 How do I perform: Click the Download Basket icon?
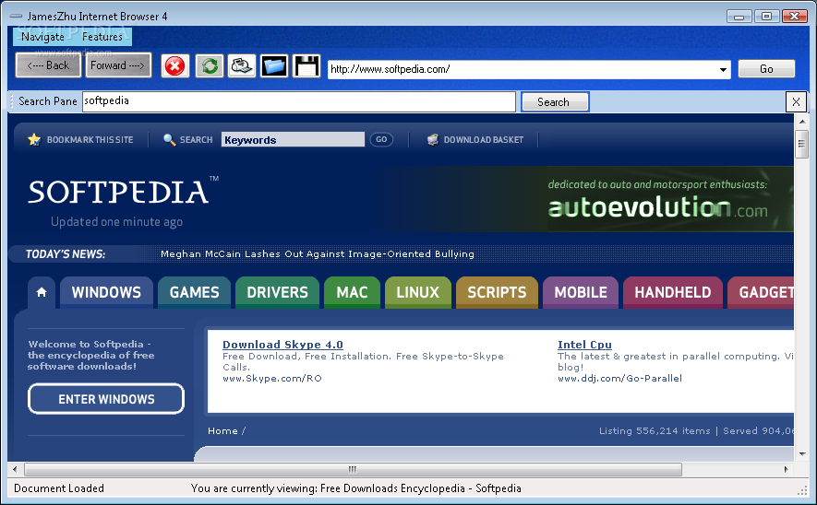pyautogui.click(x=432, y=139)
